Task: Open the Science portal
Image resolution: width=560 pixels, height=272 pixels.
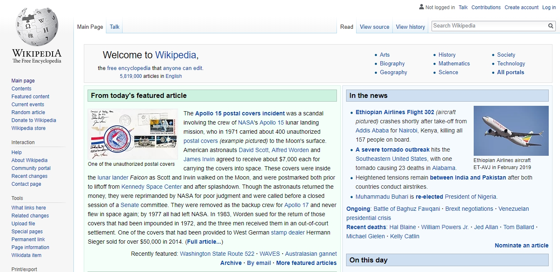Action: click(448, 72)
